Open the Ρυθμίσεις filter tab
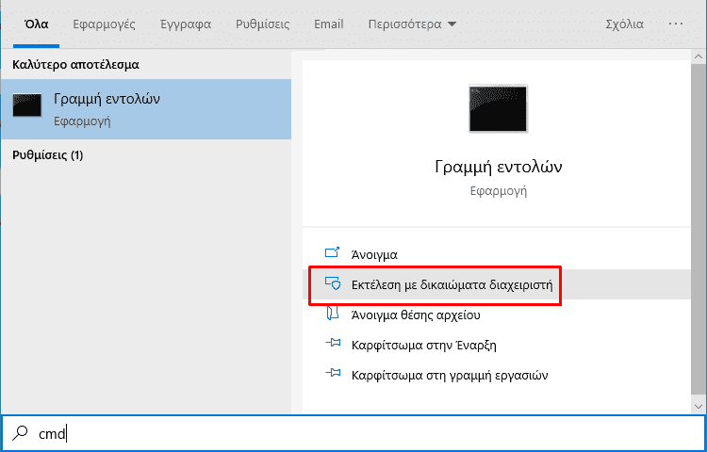This screenshot has width=707, height=452. coord(262,24)
